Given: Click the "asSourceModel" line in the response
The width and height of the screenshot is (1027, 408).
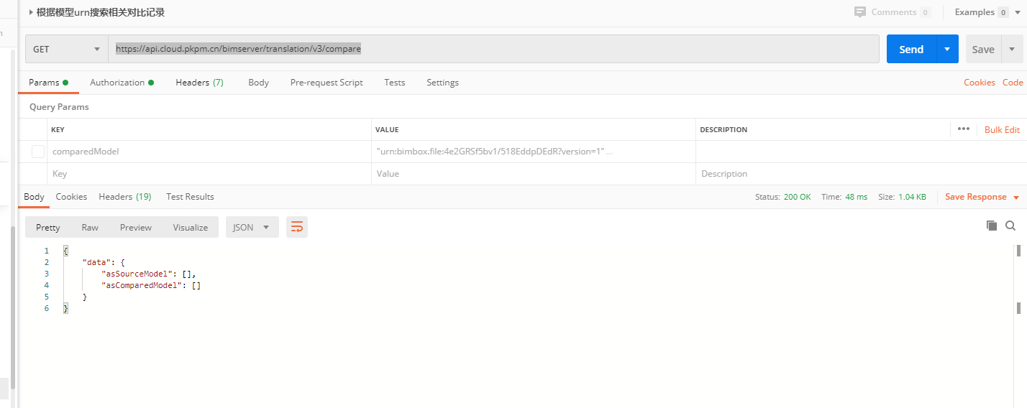Looking at the screenshot, I should (149, 274).
